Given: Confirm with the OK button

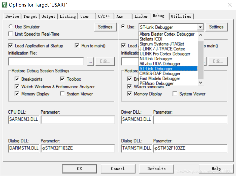Looking at the screenshot, I should (x=80, y=169).
